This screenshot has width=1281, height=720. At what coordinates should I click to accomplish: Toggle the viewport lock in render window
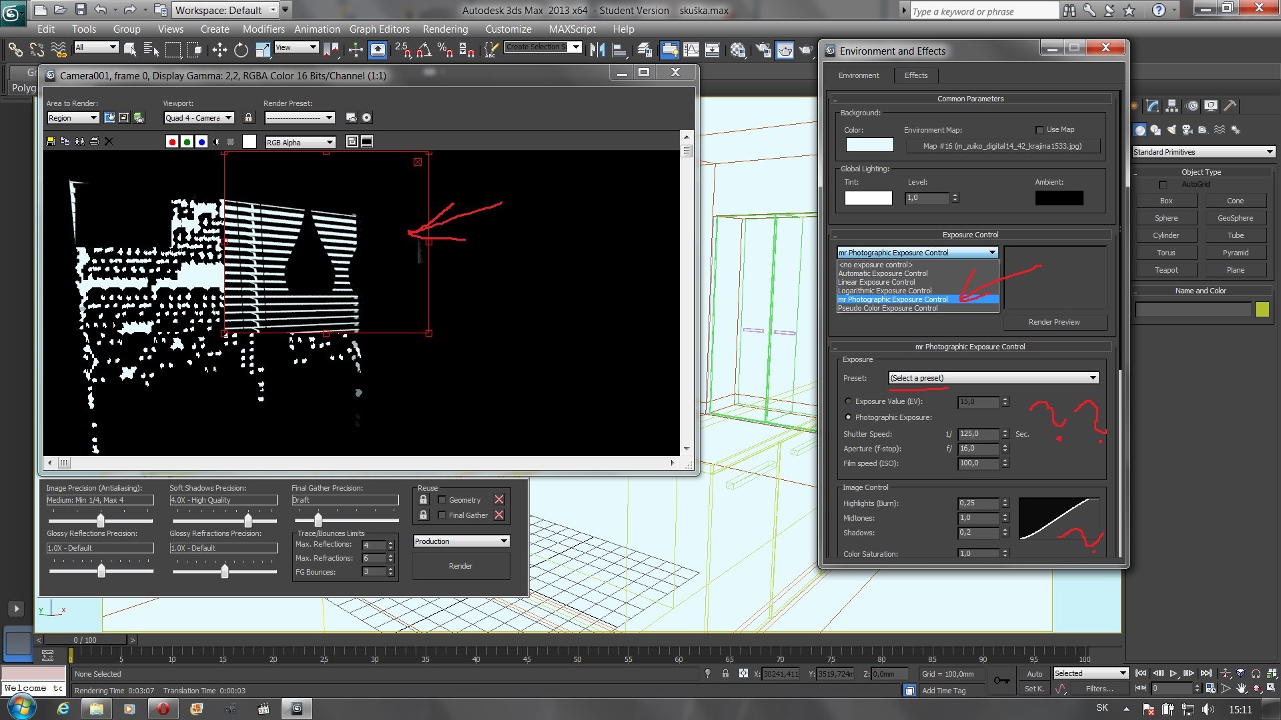pos(248,118)
